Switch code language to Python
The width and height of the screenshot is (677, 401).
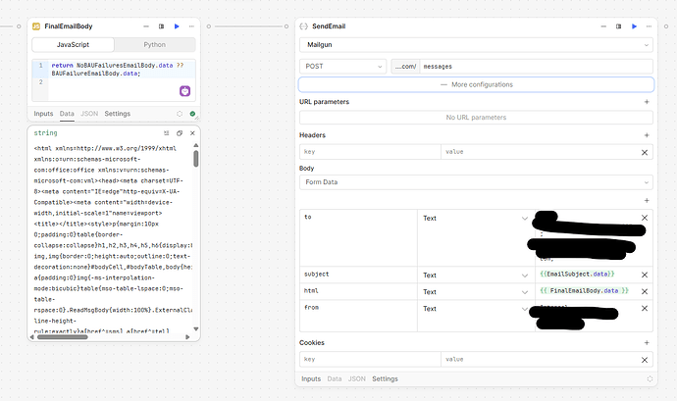pos(155,44)
